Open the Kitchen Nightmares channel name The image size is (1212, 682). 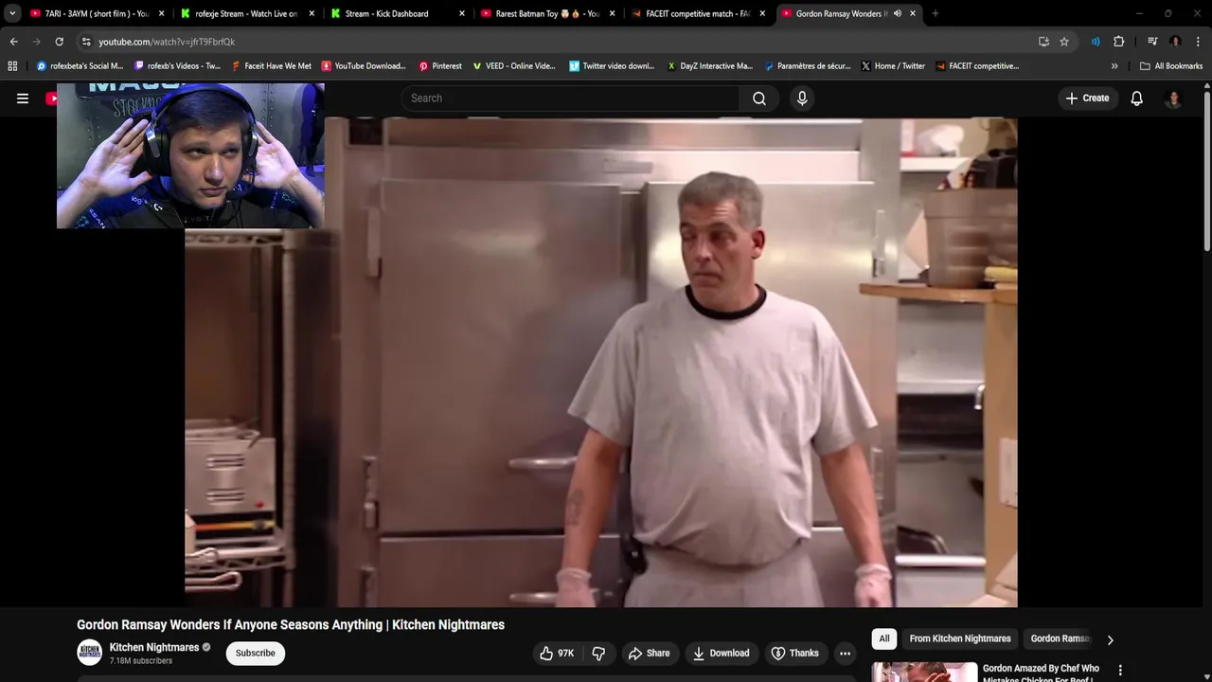(x=154, y=648)
